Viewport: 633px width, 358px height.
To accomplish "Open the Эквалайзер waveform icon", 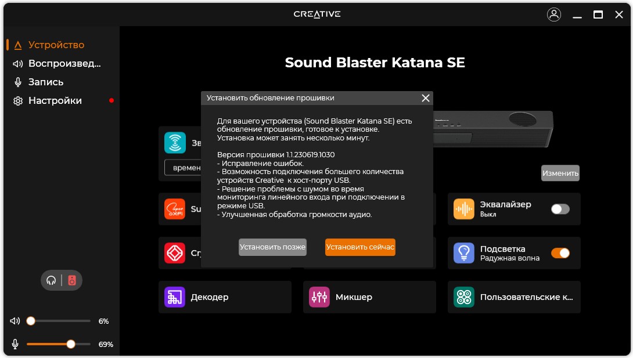I will [x=464, y=209].
